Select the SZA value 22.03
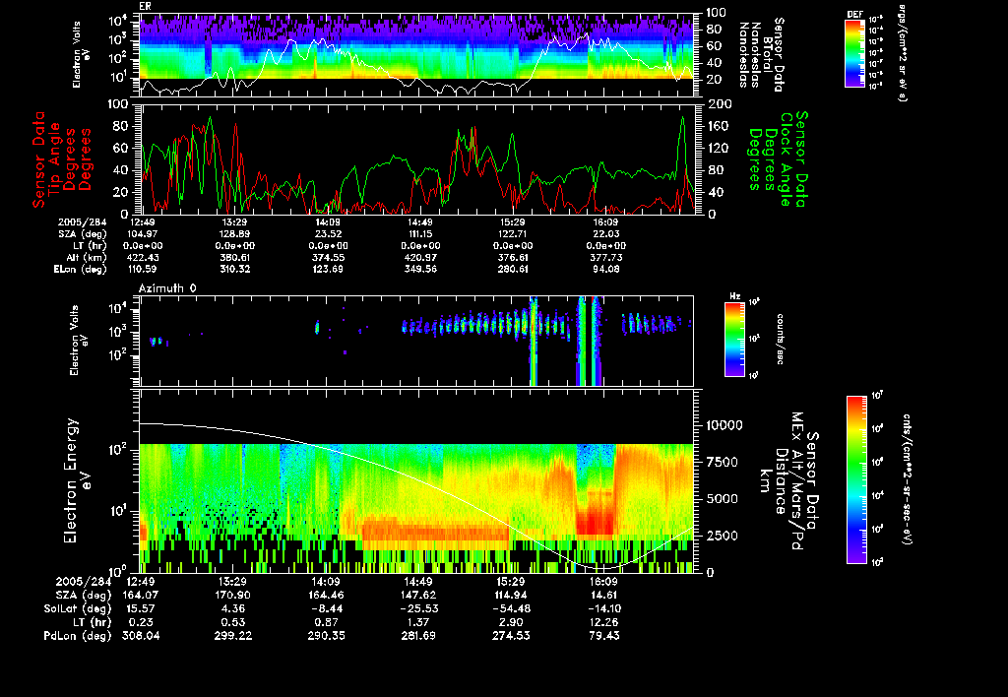This screenshot has width=1008, height=697. (606, 234)
